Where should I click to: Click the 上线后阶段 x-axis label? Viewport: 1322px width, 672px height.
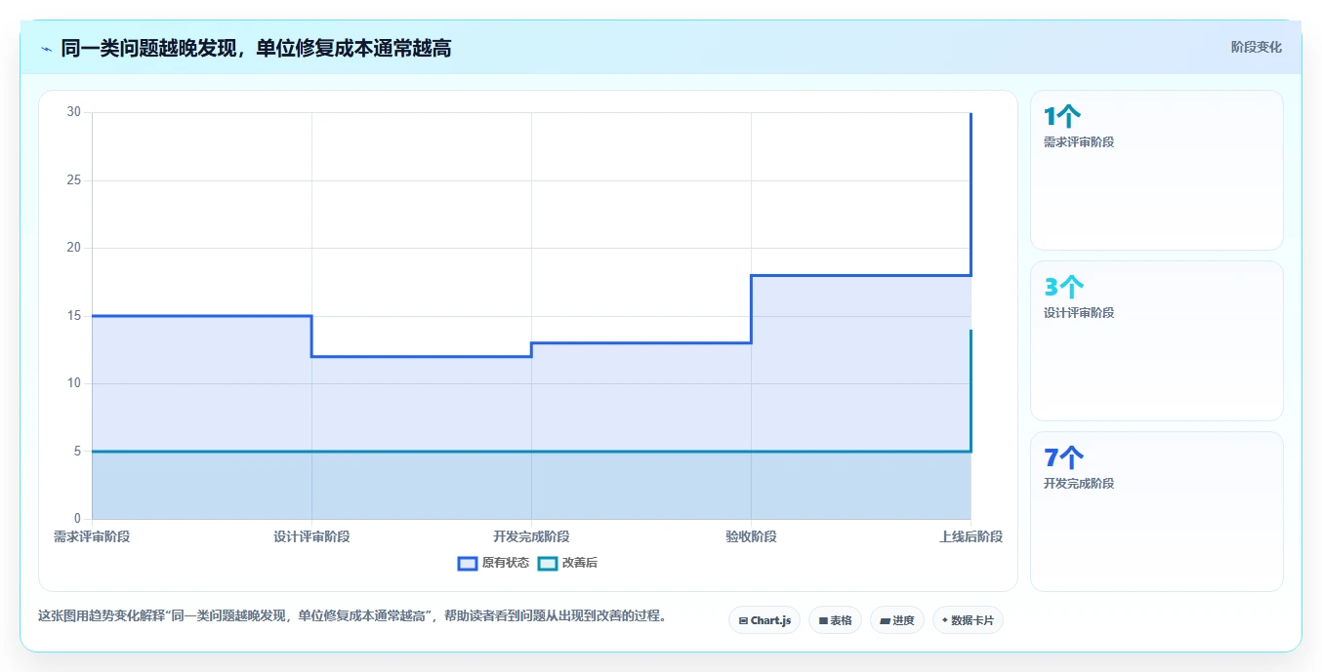click(x=971, y=536)
